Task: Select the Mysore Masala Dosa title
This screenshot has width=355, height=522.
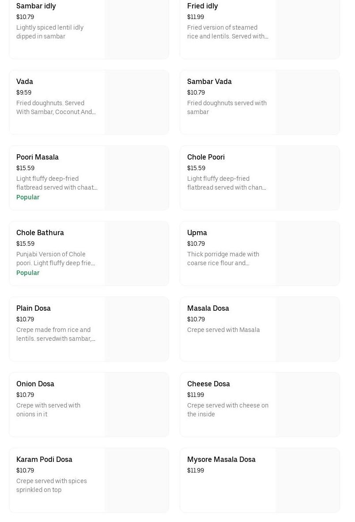Action: pyautogui.click(x=221, y=459)
